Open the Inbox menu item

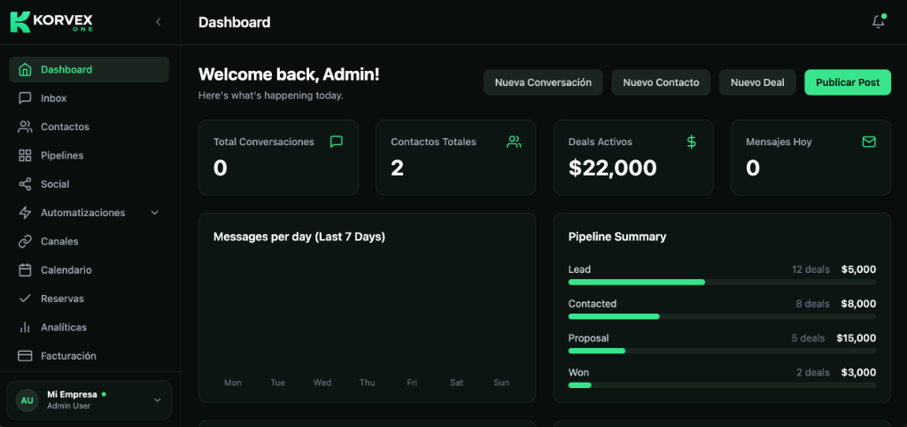tap(89, 98)
